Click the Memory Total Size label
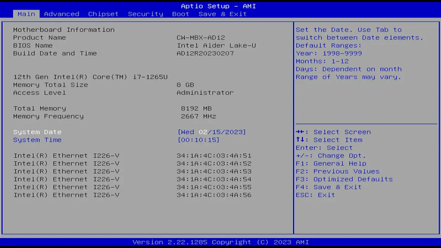Screen dimensions: 441x248 point(51,85)
